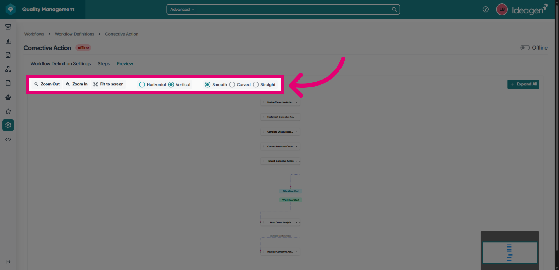Click Fit to screen
The height and width of the screenshot is (270, 559).
(x=108, y=84)
